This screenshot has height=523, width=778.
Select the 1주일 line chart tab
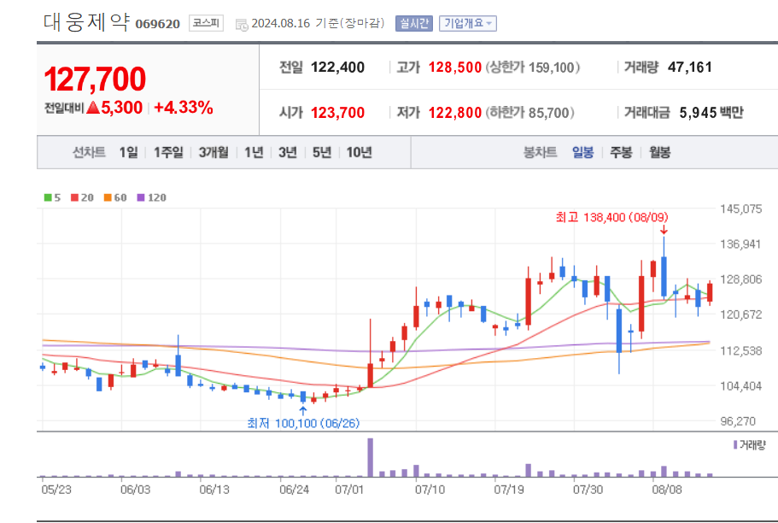click(x=168, y=152)
